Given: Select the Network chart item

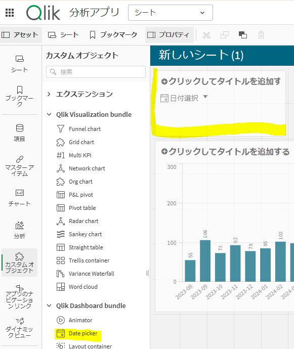Looking at the screenshot, I should 81,168.
